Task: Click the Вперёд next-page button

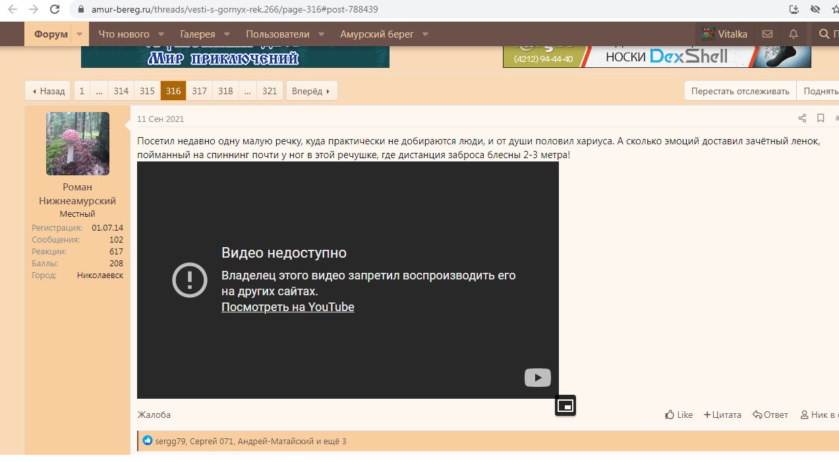Action: point(312,91)
